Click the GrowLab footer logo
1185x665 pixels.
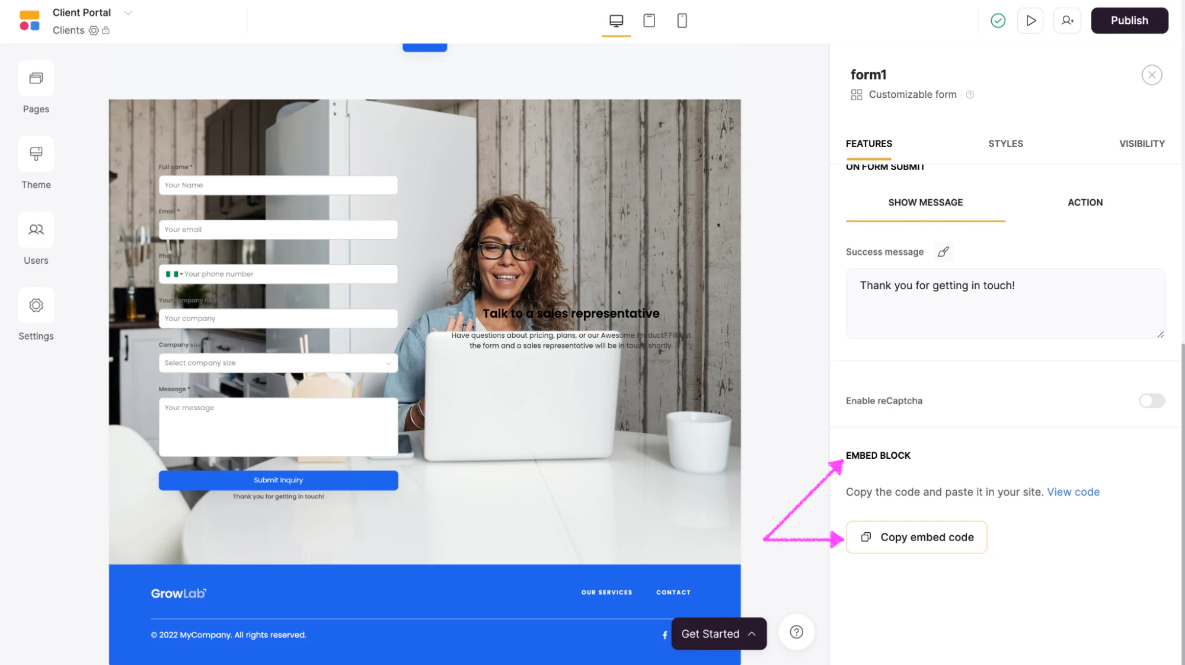[178, 594]
